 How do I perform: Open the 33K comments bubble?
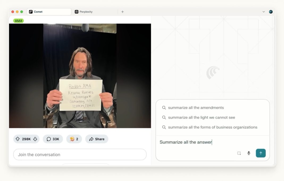click(x=53, y=139)
